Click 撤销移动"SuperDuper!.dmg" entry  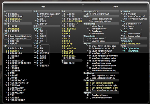coord(48,14)
